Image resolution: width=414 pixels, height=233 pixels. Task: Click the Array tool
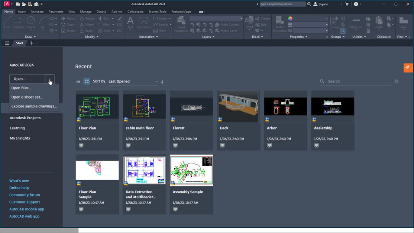coord(104,31)
